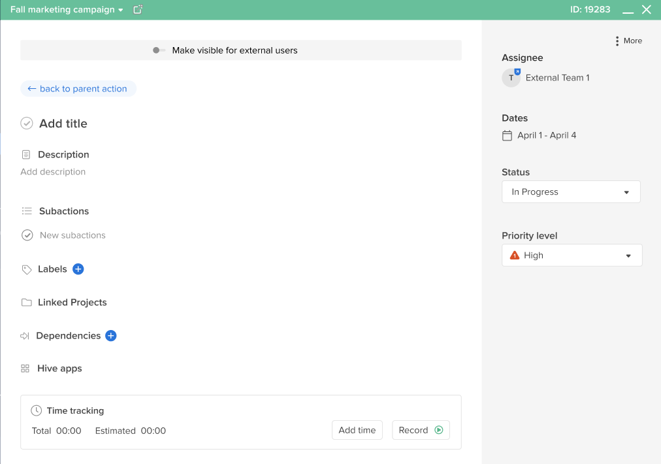Add a dependency with plus button
Image resolution: width=661 pixels, height=464 pixels.
[x=111, y=336]
